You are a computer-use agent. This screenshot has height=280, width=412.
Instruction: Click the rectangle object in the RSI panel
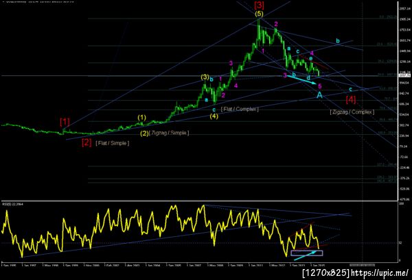pyautogui.click(x=307, y=253)
